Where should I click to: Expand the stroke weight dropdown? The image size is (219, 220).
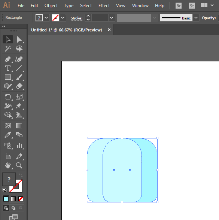click(x=111, y=18)
